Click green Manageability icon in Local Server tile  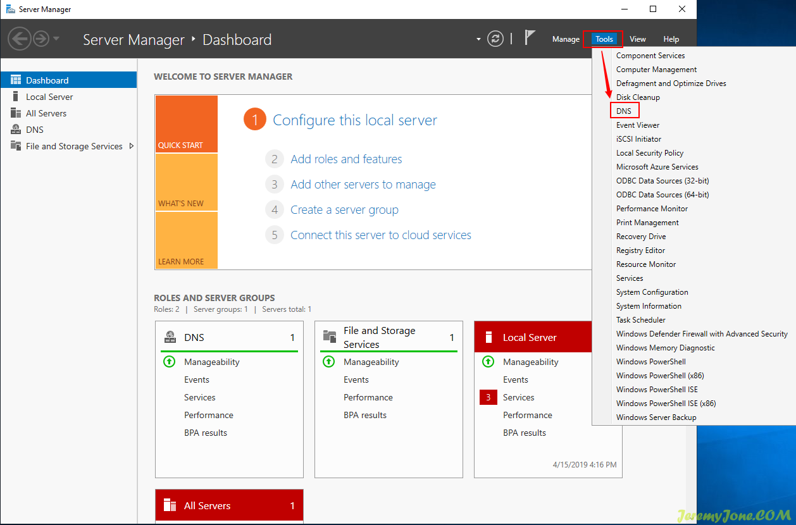click(x=488, y=362)
